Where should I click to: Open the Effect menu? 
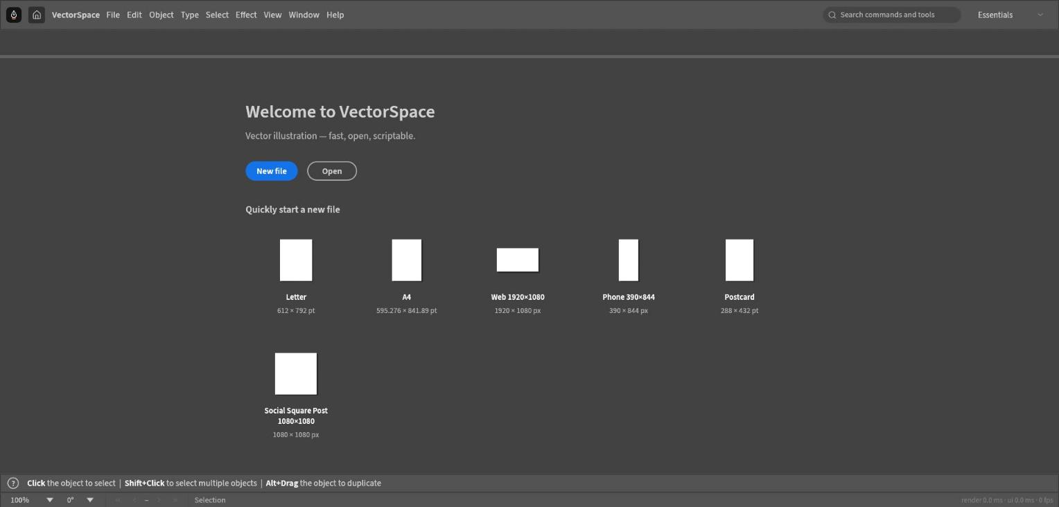pos(246,15)
